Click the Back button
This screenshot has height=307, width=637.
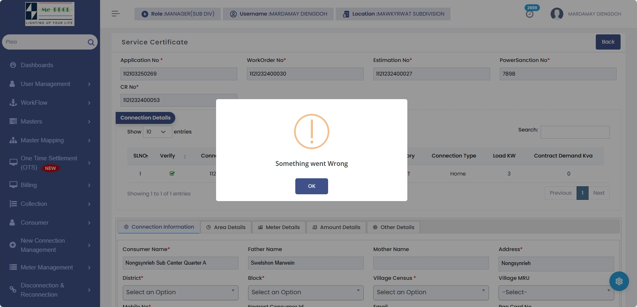[608, 42]
